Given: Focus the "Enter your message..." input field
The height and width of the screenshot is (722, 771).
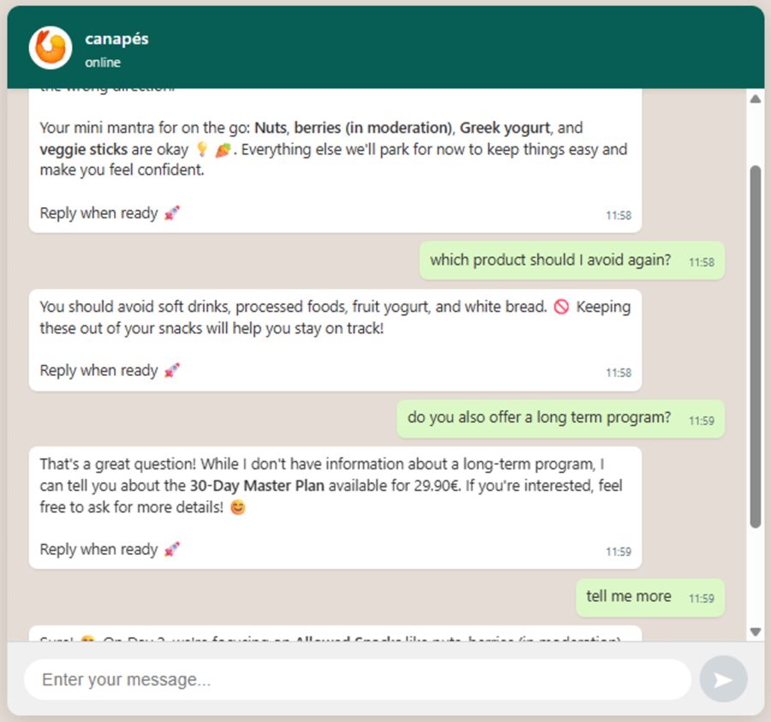Looking at the screenshot, I should [356, 680].
